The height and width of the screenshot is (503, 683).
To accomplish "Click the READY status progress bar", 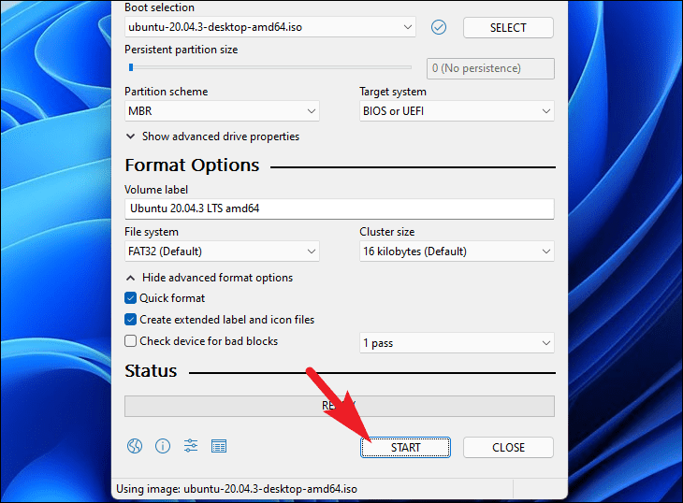I will [340, 406].
